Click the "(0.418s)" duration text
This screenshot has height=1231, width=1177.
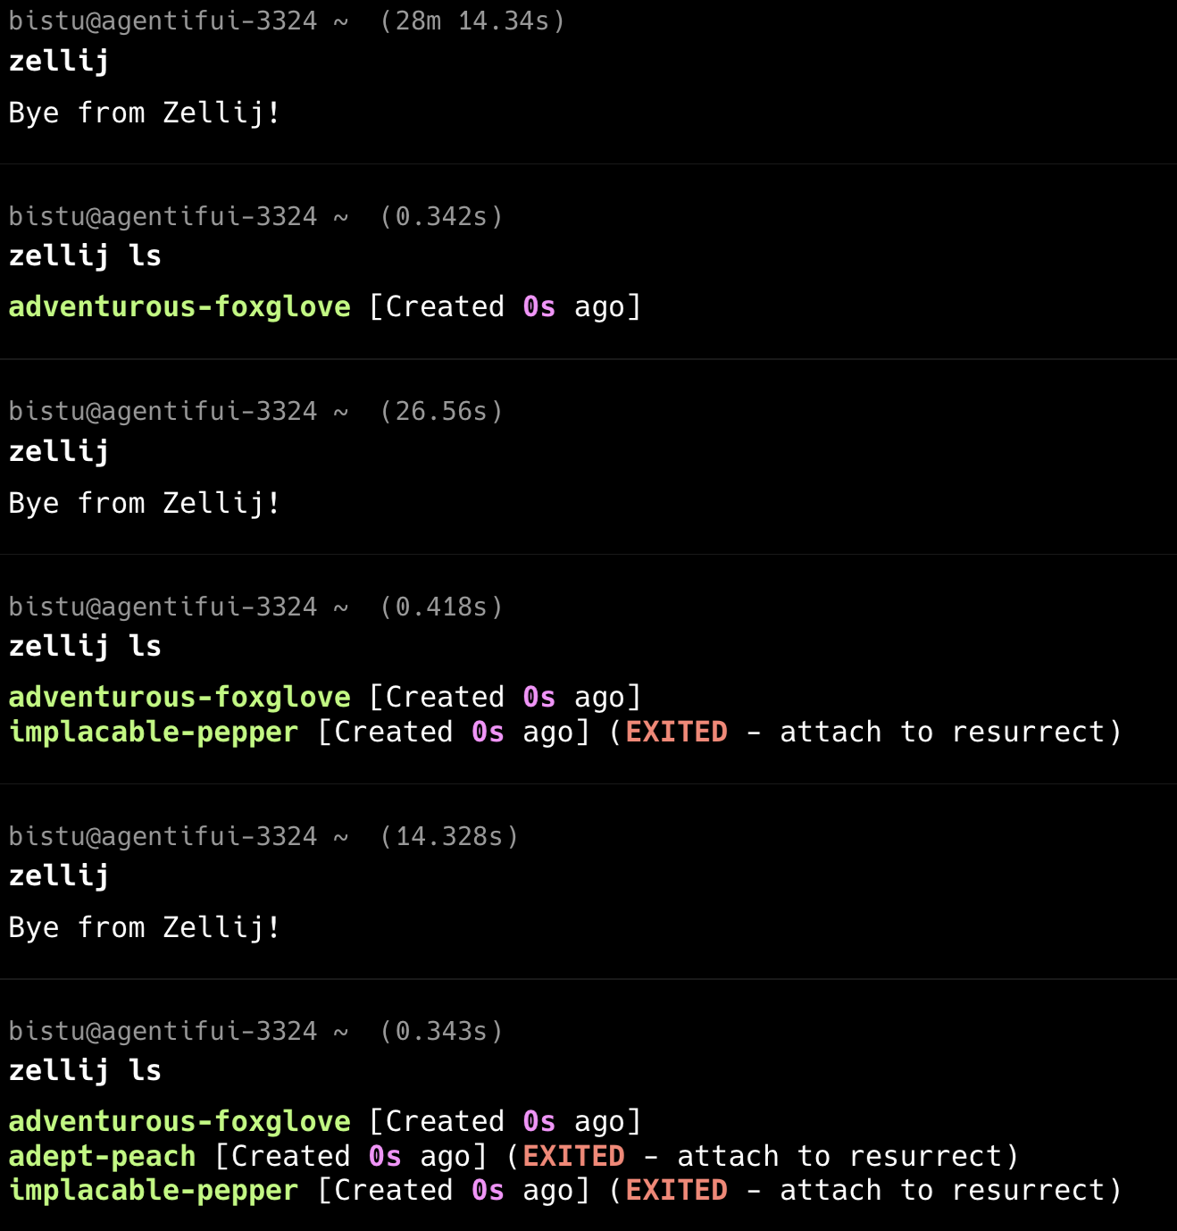[x=441, y=607]
